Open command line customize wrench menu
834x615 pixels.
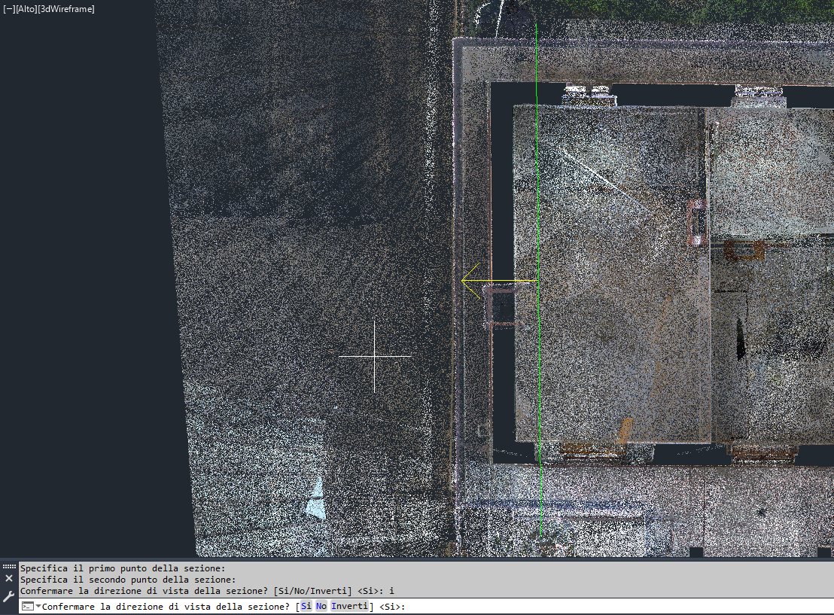(8, 596)
